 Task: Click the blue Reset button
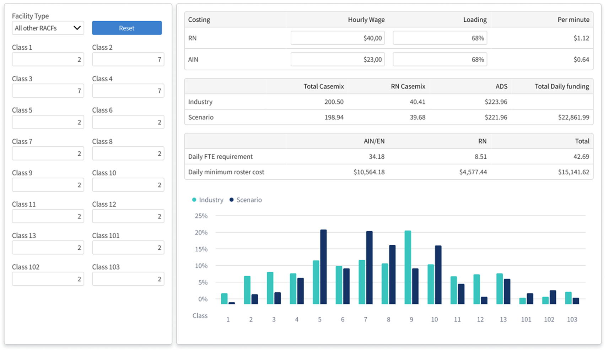(x=127, y=28)
